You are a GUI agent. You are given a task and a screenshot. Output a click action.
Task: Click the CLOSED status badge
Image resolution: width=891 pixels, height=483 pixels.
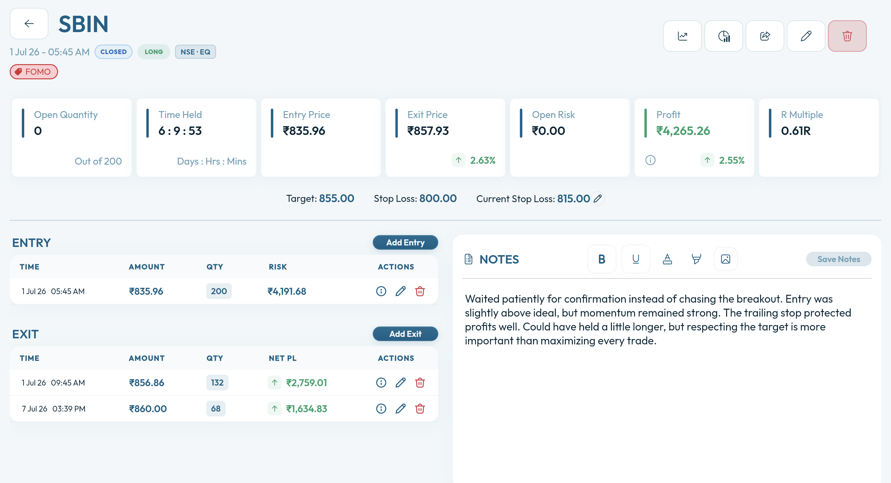[x=113, y=52]
